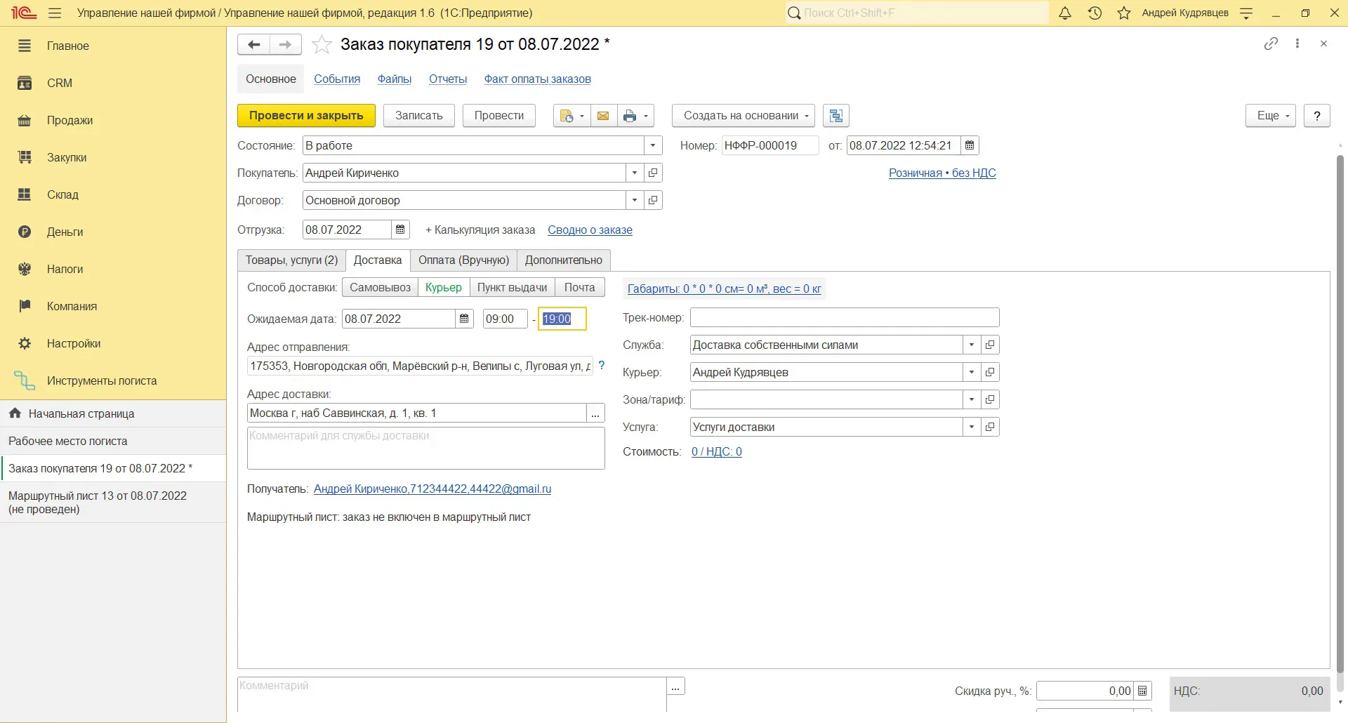Click Провести и закрыть button
The image size is (1348, 723).
(x=306, y=116)
